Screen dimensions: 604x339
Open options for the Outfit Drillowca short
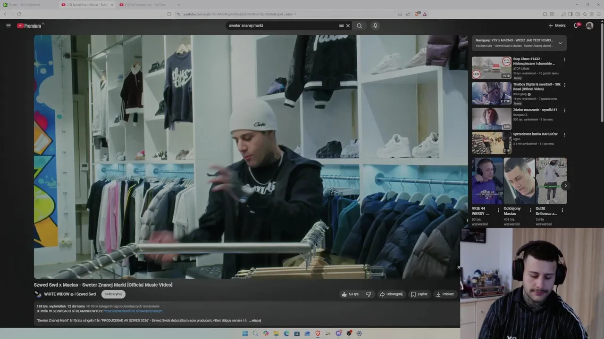(x=562, y=210)
